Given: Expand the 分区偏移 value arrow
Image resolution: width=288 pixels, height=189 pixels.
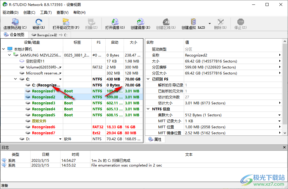Looking at the screenshot, I should (280, 67).
